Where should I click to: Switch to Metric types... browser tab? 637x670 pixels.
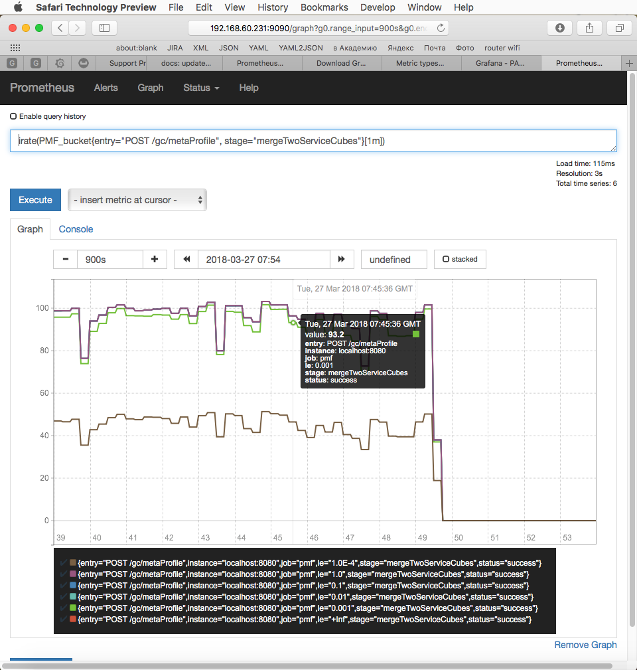click(x=421, y=63)
